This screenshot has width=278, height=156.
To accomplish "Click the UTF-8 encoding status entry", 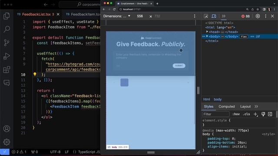I will (x=55, y=152).
